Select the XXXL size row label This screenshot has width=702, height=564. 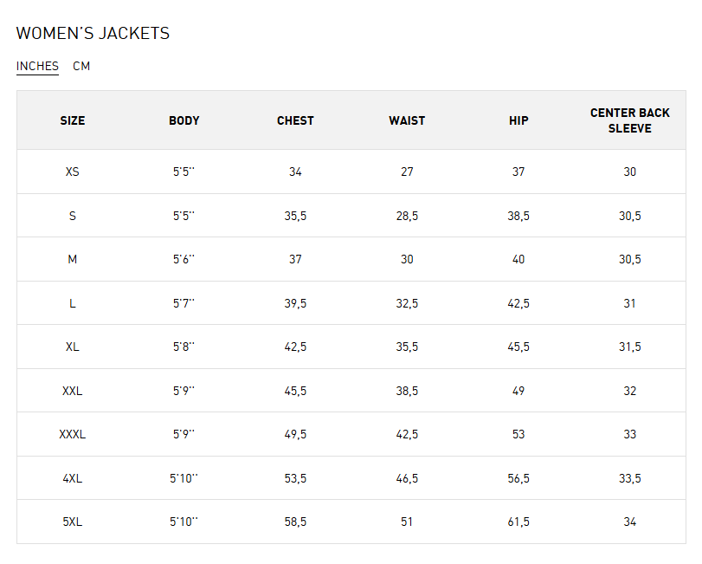[x=73, y=434]
